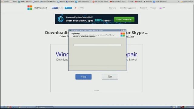Switch to the browser taskbar window
Screen dimensions: 194x109
tap(26, 107)
